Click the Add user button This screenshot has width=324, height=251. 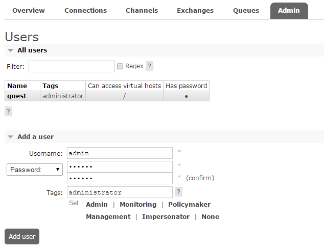22,236
